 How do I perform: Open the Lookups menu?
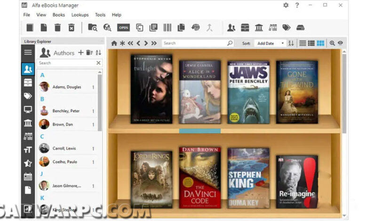click(x=80, y=15)
